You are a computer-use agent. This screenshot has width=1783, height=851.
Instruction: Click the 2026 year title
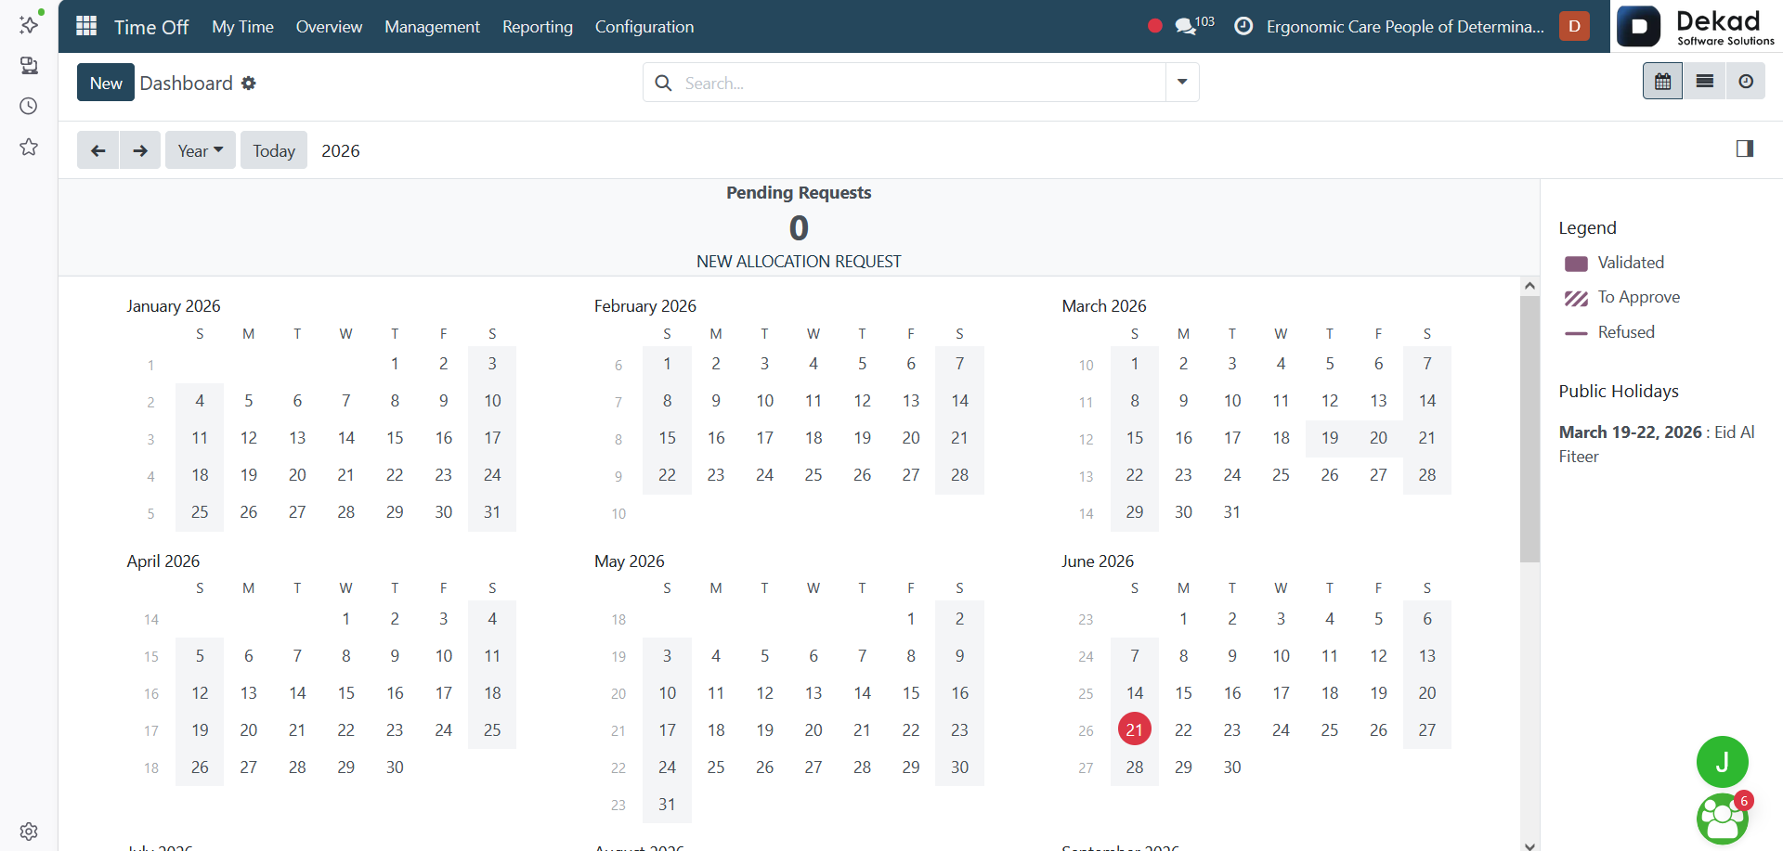[341, 150]
